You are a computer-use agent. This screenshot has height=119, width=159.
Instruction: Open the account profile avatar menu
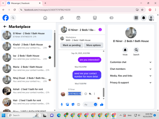coord(151,18)
